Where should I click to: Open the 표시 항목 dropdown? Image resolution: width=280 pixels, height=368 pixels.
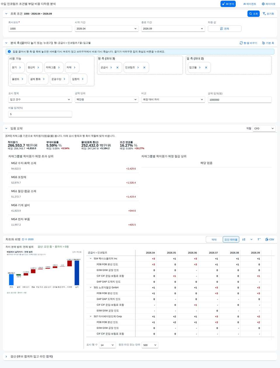40,100
